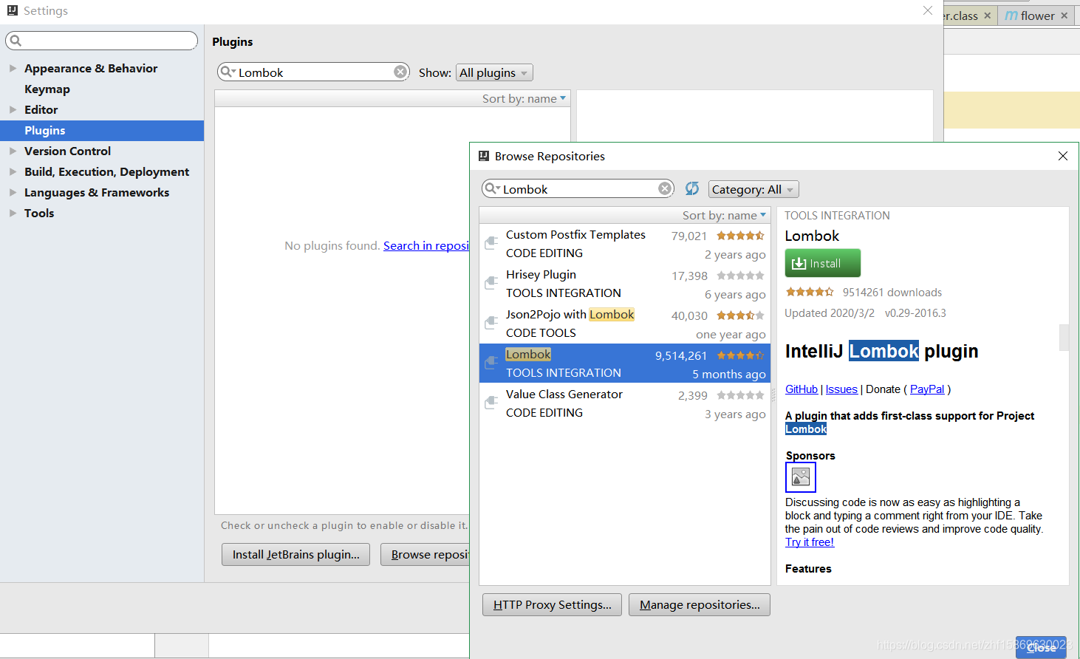The width and height of the screenshot is (1080, 659).
Task: Click the Browse repositories button in Settings
Action: (x=425, y=554)
